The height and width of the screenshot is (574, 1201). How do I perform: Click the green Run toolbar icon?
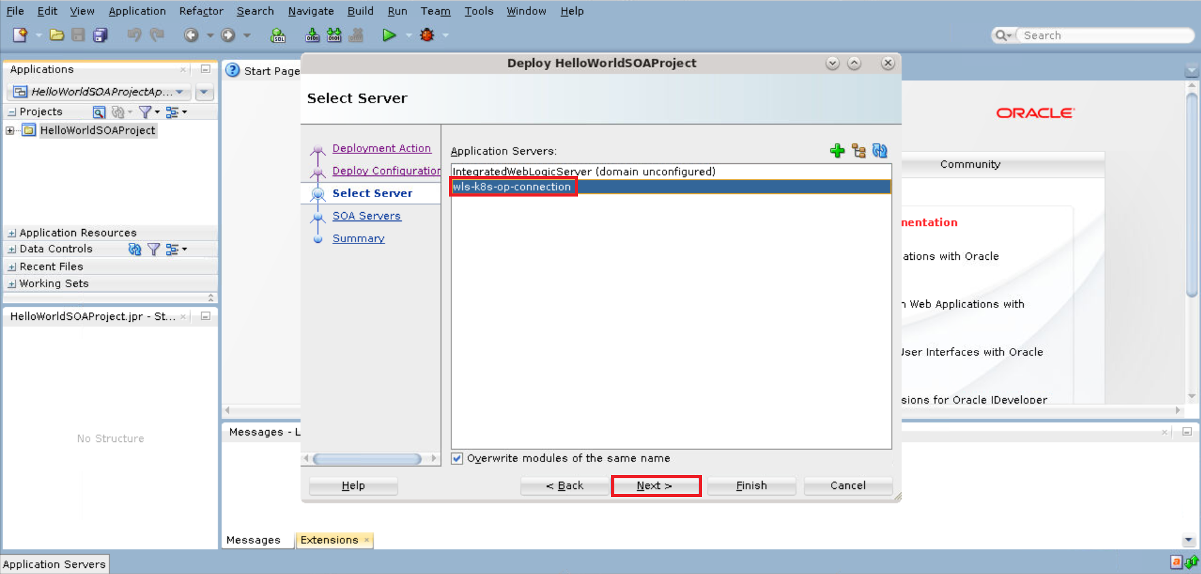tap(389, 35)
